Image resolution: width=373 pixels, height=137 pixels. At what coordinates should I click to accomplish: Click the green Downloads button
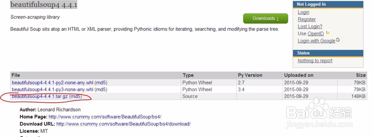(x=266, y=19)
